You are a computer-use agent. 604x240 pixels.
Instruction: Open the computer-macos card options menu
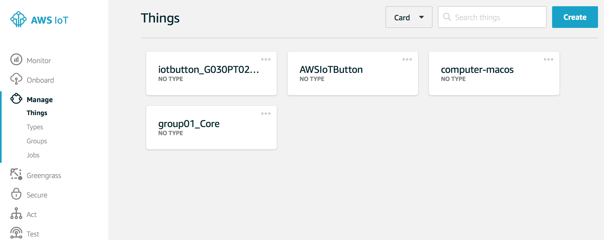click(x=549, y=59)
